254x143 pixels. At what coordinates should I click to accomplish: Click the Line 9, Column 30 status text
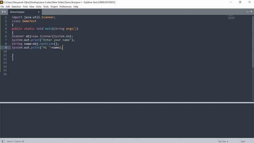coord(15,141)
